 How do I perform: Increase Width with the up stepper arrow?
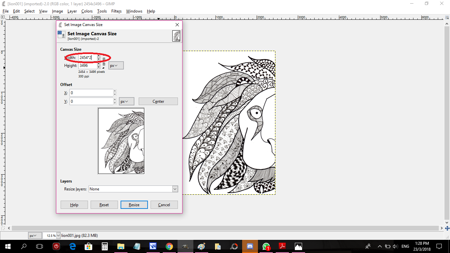pyautogui.click(x=98, y=56)
